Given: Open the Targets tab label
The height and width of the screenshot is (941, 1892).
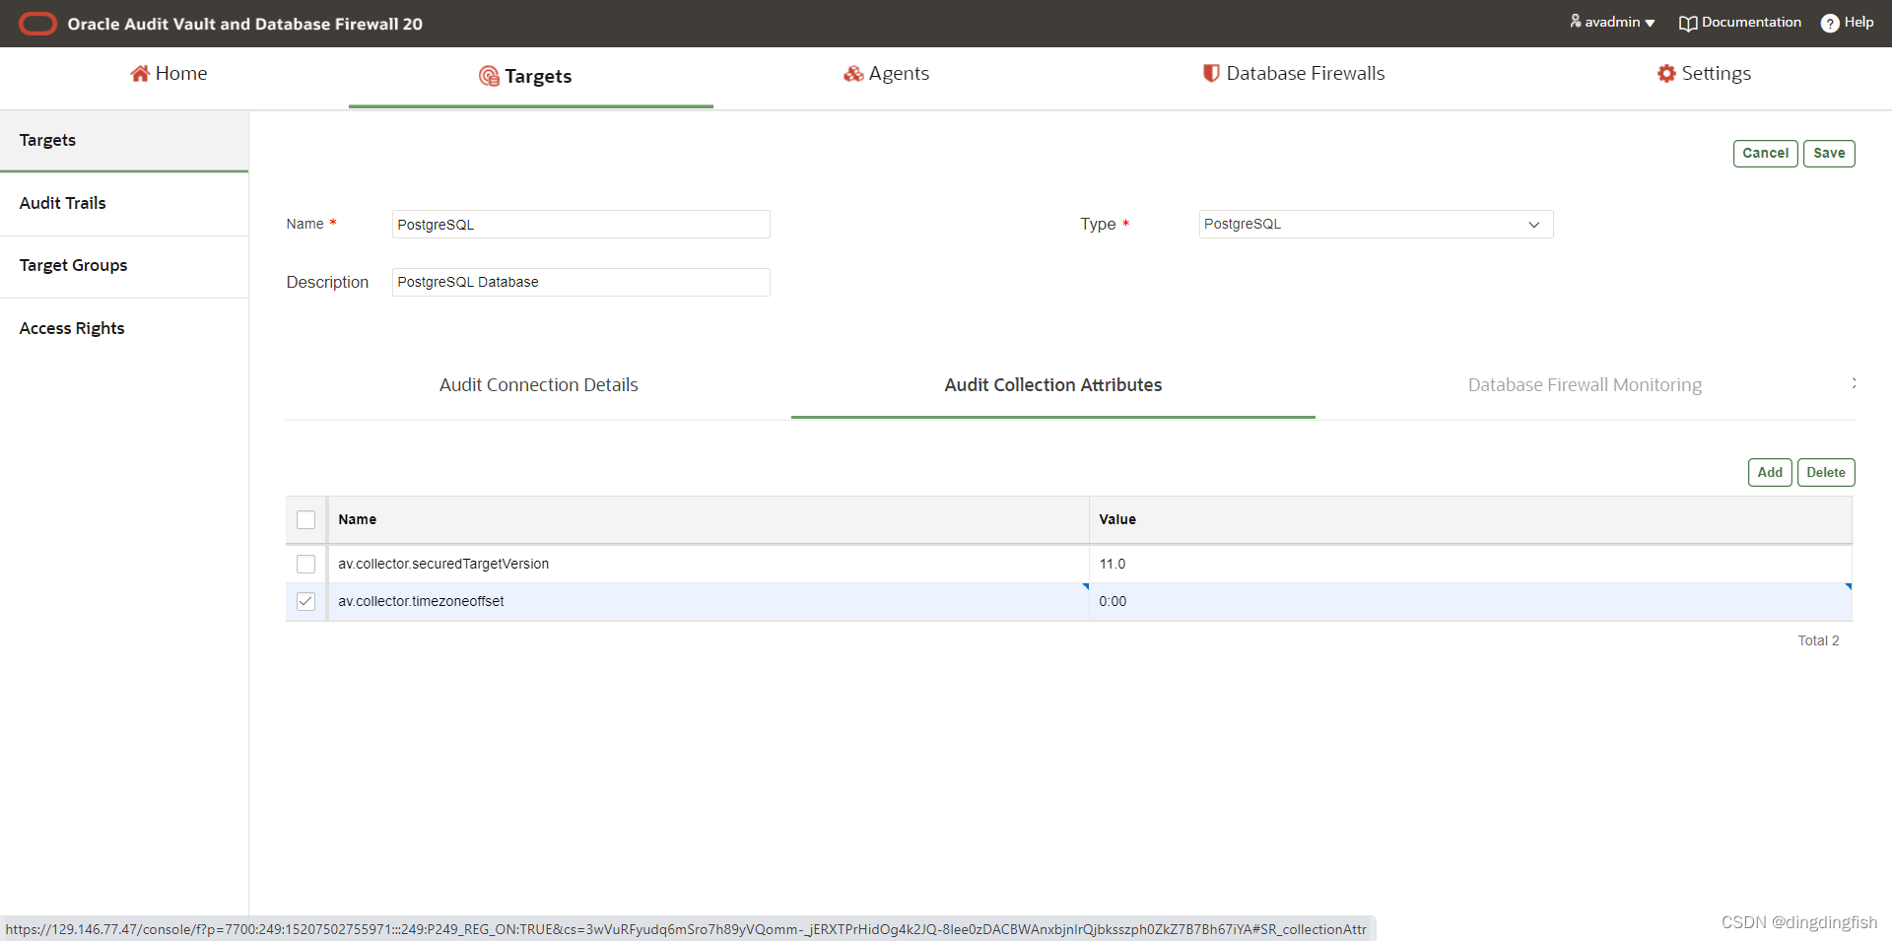Looking at the screenshot, I should click(538, 76).
